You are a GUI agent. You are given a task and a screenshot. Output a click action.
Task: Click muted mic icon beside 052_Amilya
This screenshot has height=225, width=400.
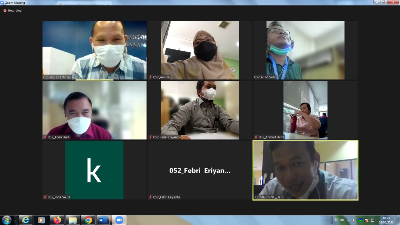click(x=151, y=77)
